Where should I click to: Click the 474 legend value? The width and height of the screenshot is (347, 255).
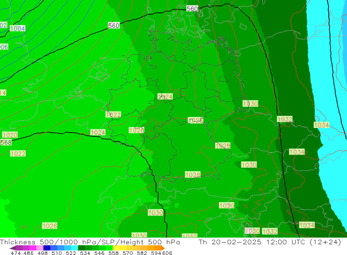pyautogui.click(x=16, y=253)
